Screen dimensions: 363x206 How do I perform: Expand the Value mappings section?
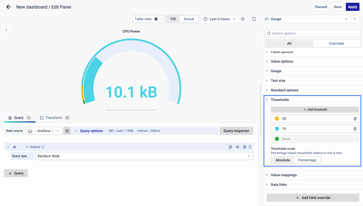point(284,175)
